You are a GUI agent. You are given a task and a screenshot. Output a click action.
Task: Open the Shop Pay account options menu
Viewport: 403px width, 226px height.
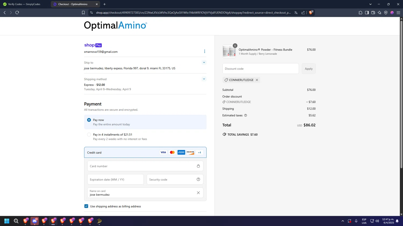click(204, 51)
